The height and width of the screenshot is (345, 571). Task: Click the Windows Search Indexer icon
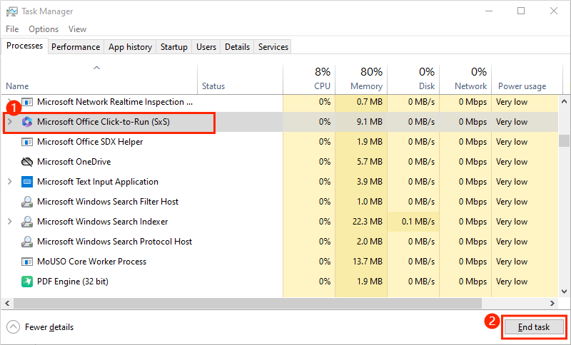(x=27, y=222)
